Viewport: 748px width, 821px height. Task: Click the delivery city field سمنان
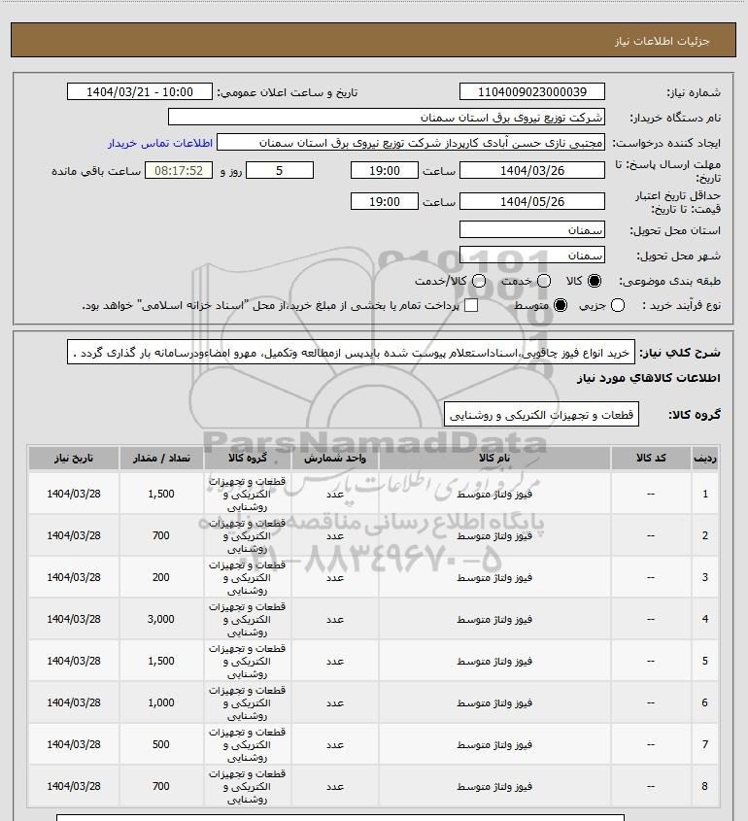point(531,255)
